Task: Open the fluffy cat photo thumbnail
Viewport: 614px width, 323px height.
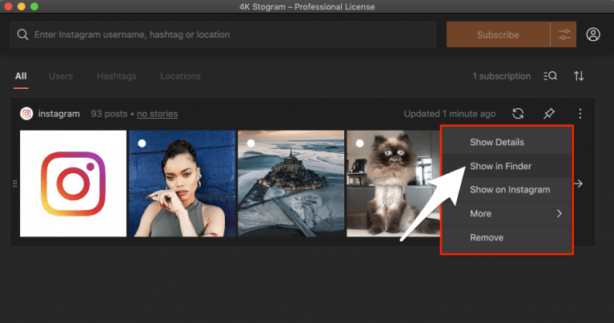Action: [x=394, y=184]
